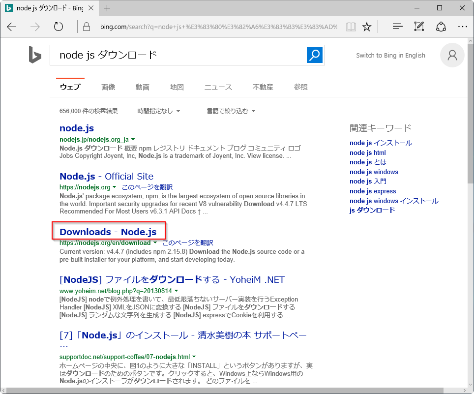Click the 656,000 件の検索結果 text
The image size is (474, 394).
(89, 111)
